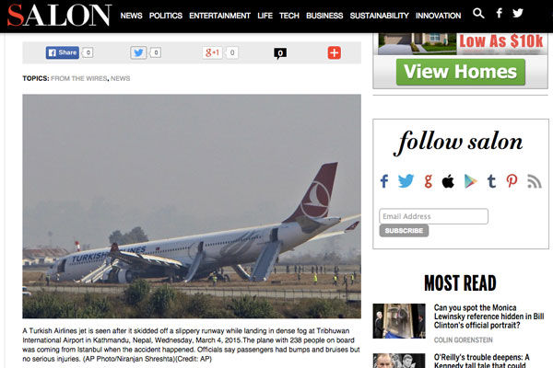Follow Salon via the Pinterest icon

tap(512, 181)
